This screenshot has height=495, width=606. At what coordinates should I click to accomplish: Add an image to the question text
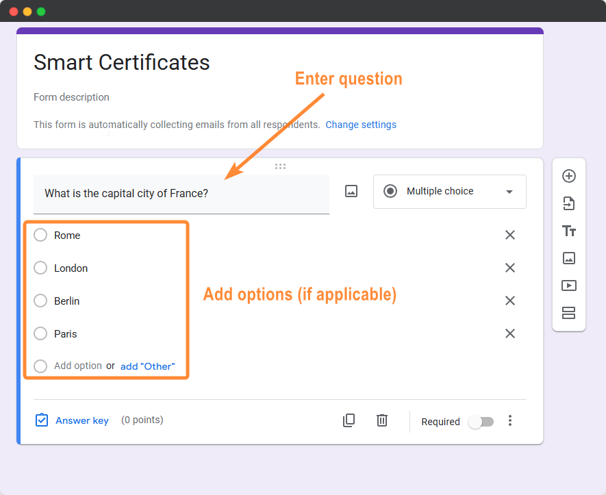click(351, 191)
